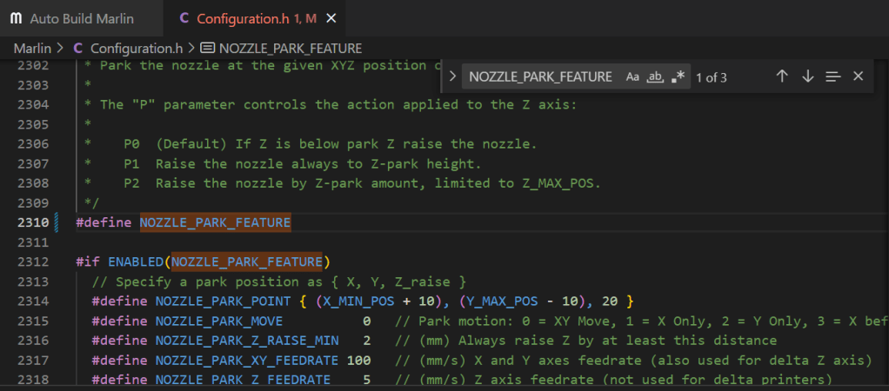Expand the replace field chevron
This screenshot has height=391, width=889.
click(x=452, y=76)
